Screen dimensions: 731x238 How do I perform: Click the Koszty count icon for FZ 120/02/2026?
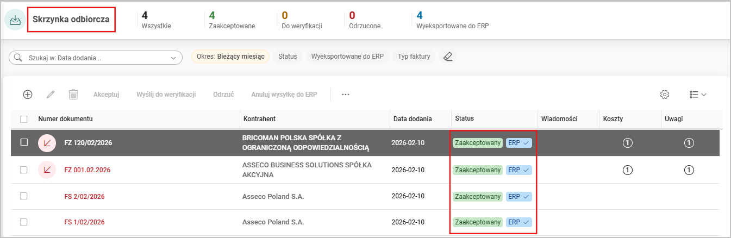628,143
